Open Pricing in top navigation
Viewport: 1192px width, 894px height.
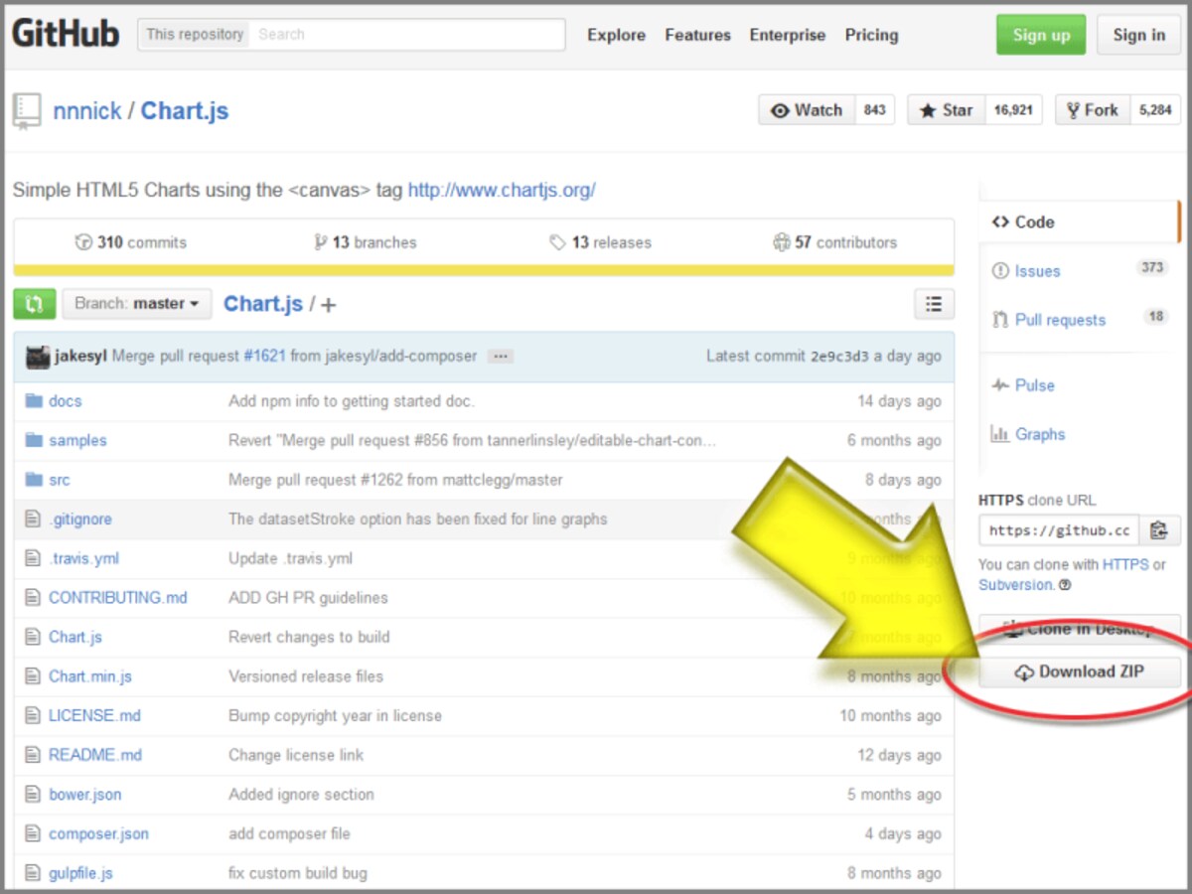pyautogui.click(x=871, y=35)
